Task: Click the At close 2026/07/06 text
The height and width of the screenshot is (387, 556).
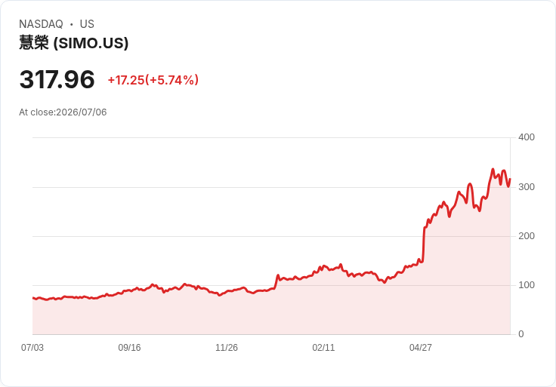Action: click(63, 112)
